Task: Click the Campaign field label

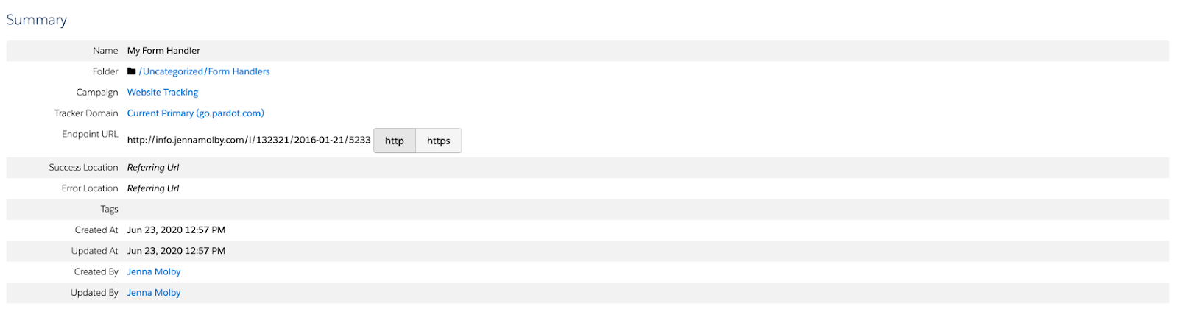Action: [x=97, y=92]
